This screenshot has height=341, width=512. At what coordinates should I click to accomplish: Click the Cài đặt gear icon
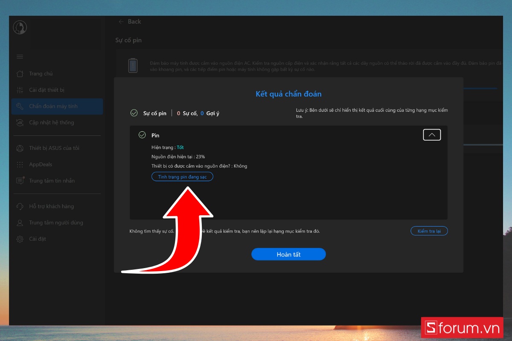pyautogui.click(x=20, y=239)
